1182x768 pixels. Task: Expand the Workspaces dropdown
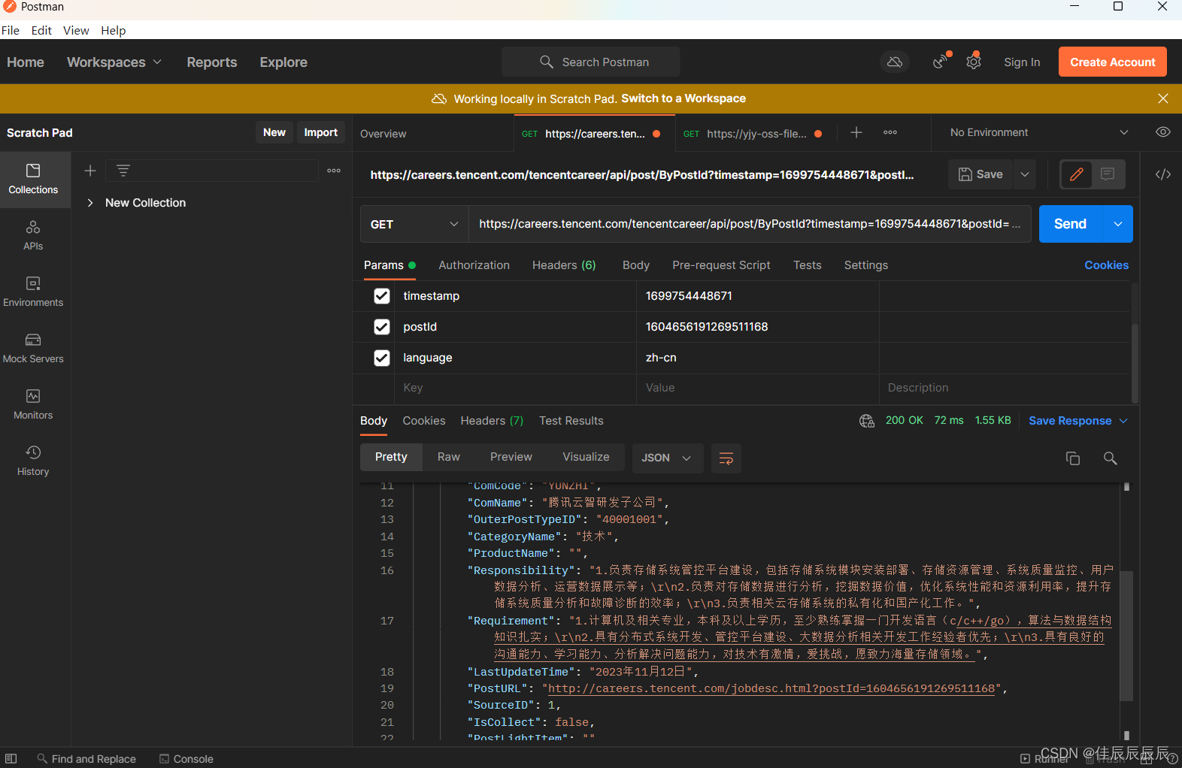(114, 62)
